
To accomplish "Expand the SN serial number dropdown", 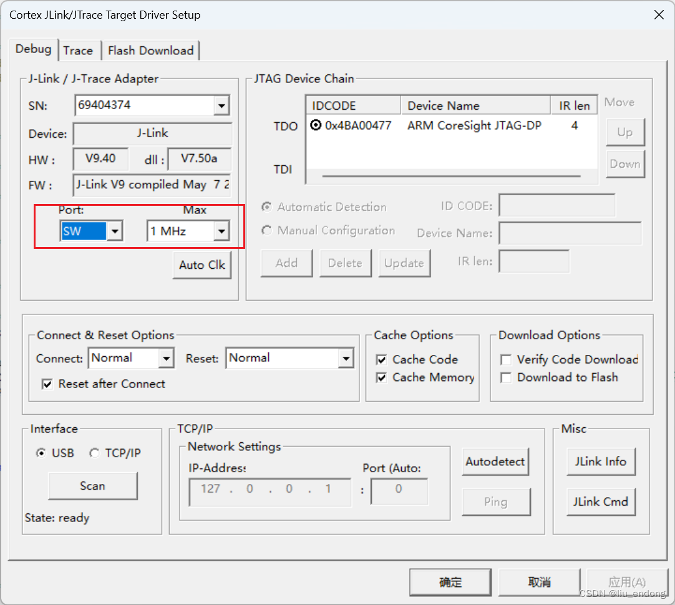I will tap(221, 105).
